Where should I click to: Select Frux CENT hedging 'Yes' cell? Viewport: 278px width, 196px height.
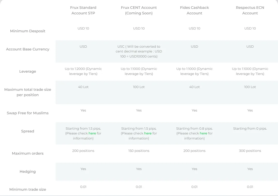(x=139, y=169)
